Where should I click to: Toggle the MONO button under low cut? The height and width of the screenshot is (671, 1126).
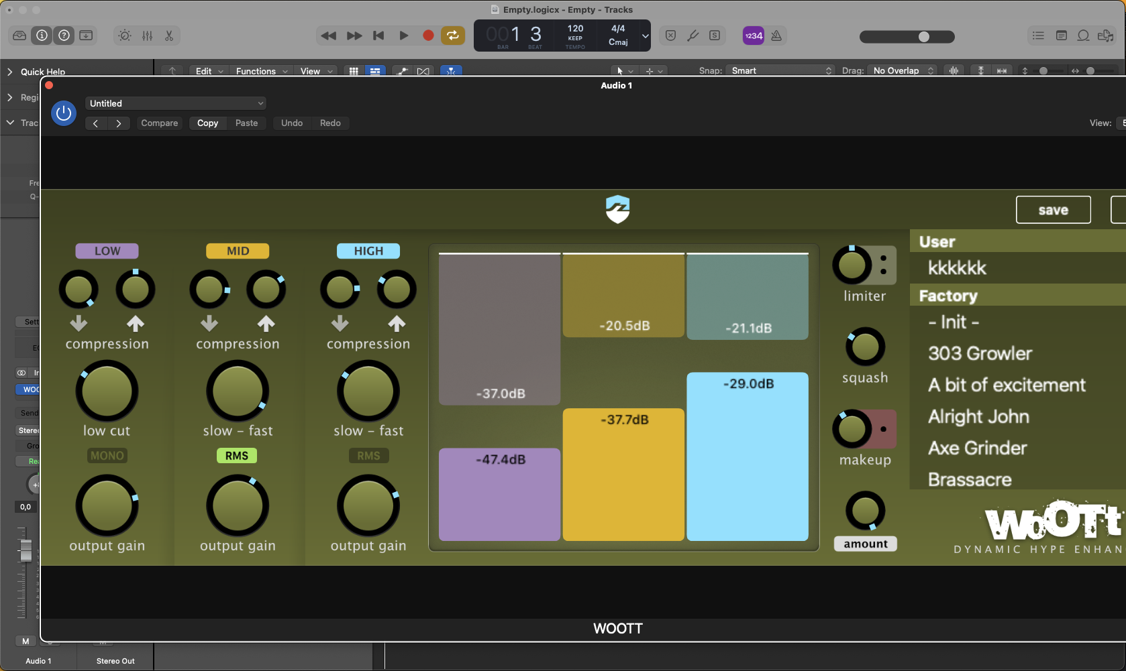pyautogui.click(x=107, y=456)
